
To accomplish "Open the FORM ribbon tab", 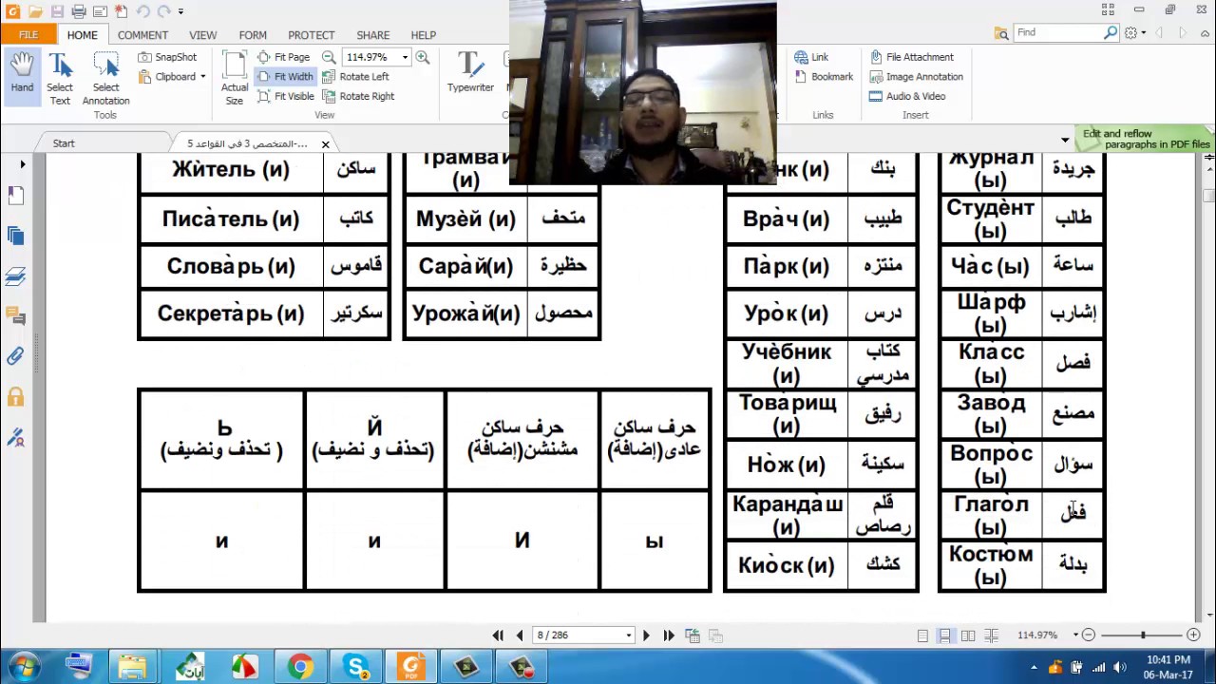I will point(253,35).
